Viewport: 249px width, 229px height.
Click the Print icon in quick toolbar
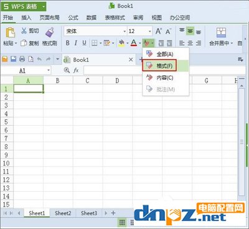(22, 59)
